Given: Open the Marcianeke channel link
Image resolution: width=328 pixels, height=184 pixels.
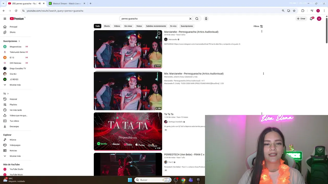Looking at the screenshot, I should pos(173,39).
